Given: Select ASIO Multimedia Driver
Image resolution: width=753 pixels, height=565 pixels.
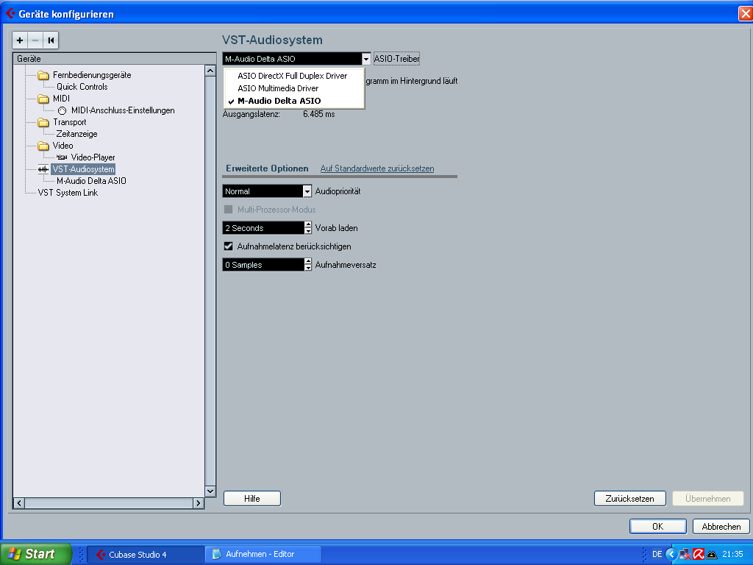Looking at the screenshot, I should pos(294,88).
